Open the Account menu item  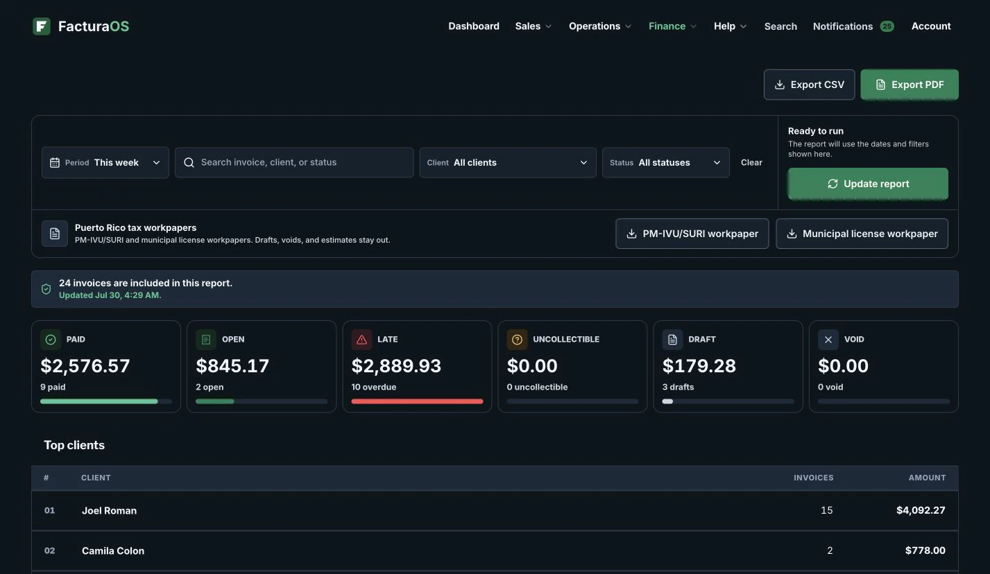coord(931,26)
